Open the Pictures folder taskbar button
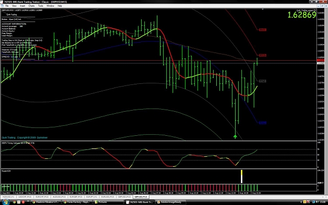 coord(108,202)
